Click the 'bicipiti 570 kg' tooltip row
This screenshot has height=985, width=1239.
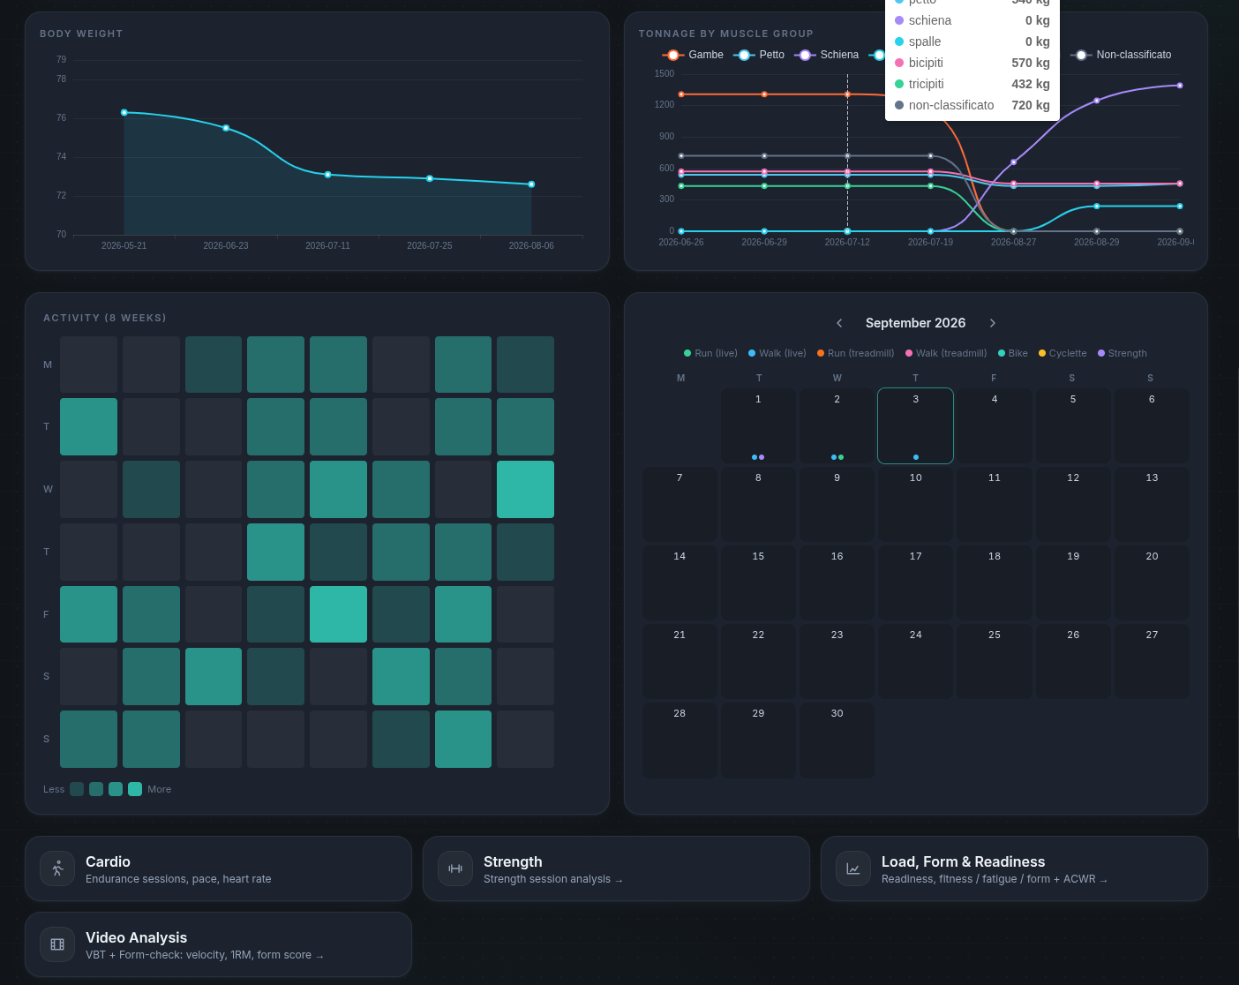tap(972, 63)
